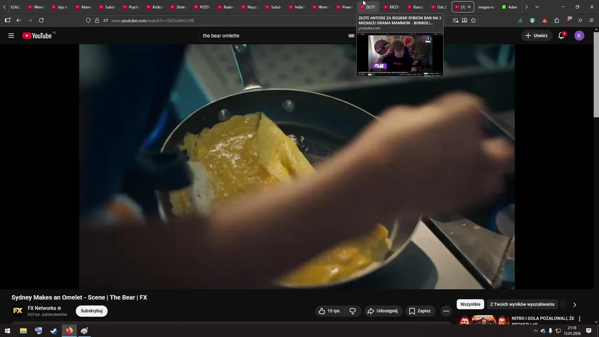Image resolution: width=599 pixels, height=337 pixels.
Task: Open YouTube notifications bell
Action: (562, 36)
